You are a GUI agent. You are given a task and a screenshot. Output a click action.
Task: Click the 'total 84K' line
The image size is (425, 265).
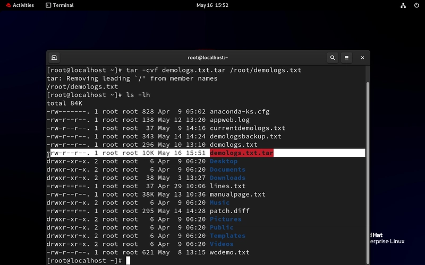pyautogui.click(x=64, y=103)
